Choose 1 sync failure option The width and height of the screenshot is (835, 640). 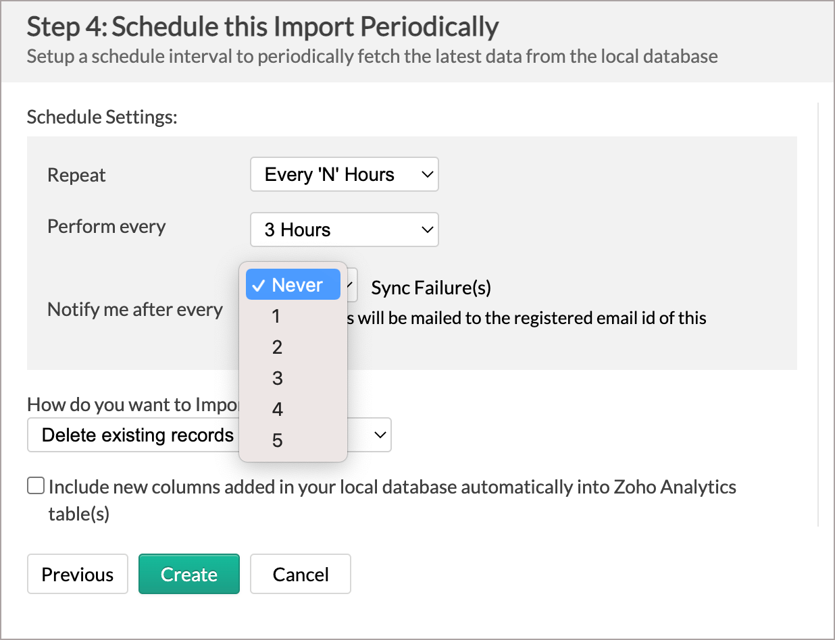click(276, 316)
